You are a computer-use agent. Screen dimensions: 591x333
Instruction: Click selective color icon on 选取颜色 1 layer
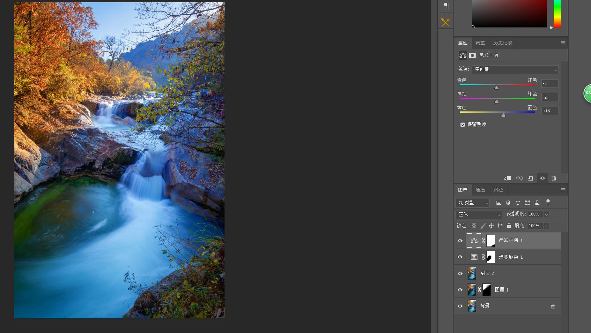point(474,257)
